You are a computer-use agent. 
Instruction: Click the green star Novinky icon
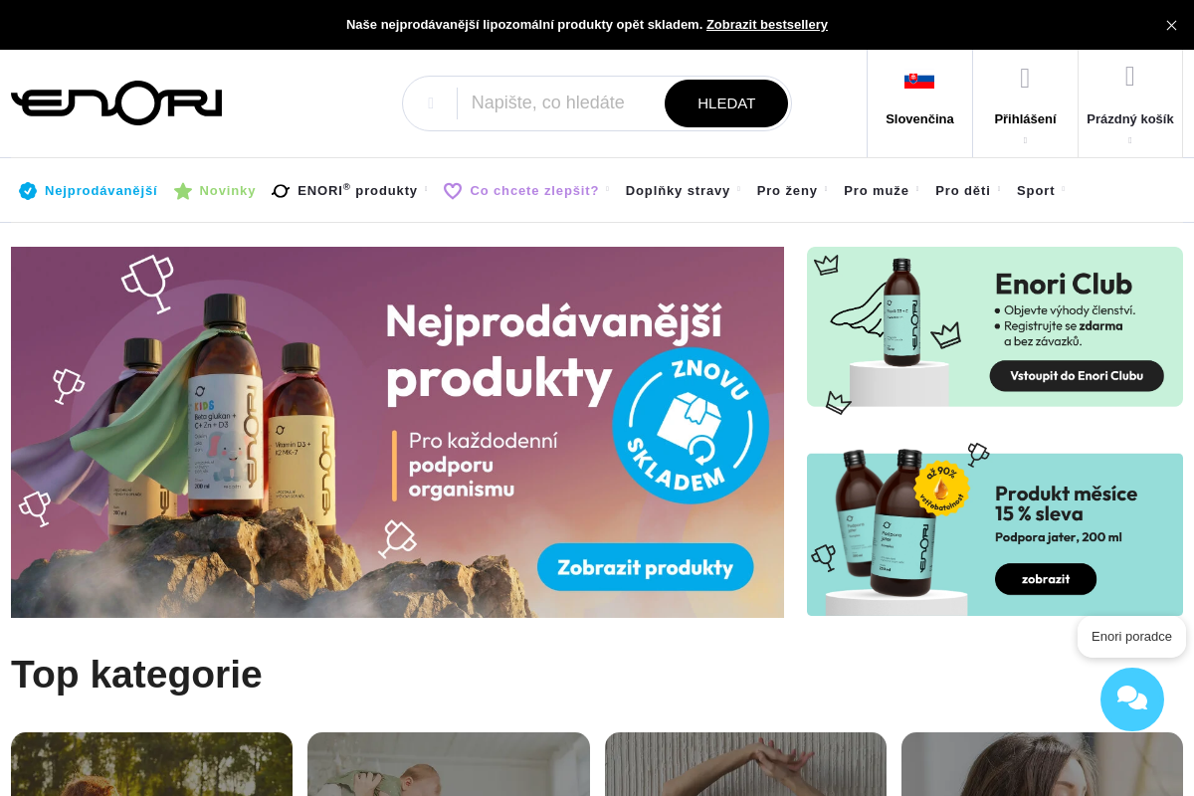(183, 191)
